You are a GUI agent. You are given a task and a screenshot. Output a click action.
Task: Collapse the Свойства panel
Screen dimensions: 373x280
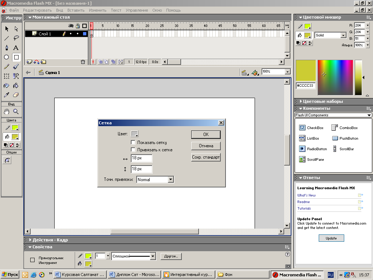click(x=30, y=247)
